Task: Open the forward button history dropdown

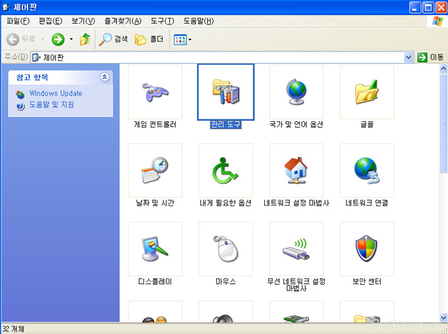Action: pyautogui.click(x=71, y=39)
